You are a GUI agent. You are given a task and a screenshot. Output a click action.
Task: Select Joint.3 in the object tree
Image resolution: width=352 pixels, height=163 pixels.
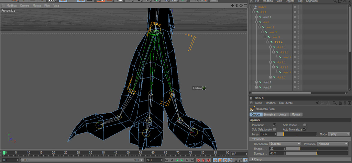276,37
